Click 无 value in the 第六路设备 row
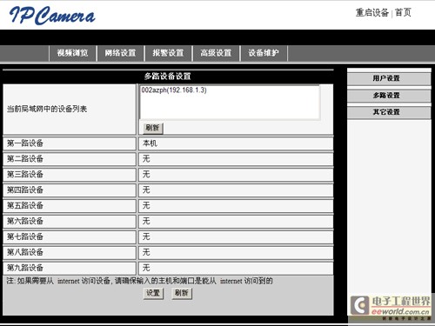Screen dimensions: 435x326 point(146,222)
